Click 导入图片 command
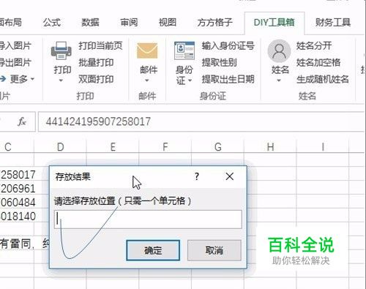The width and height of the screenshot is (366, 289). tap(15, 45)
